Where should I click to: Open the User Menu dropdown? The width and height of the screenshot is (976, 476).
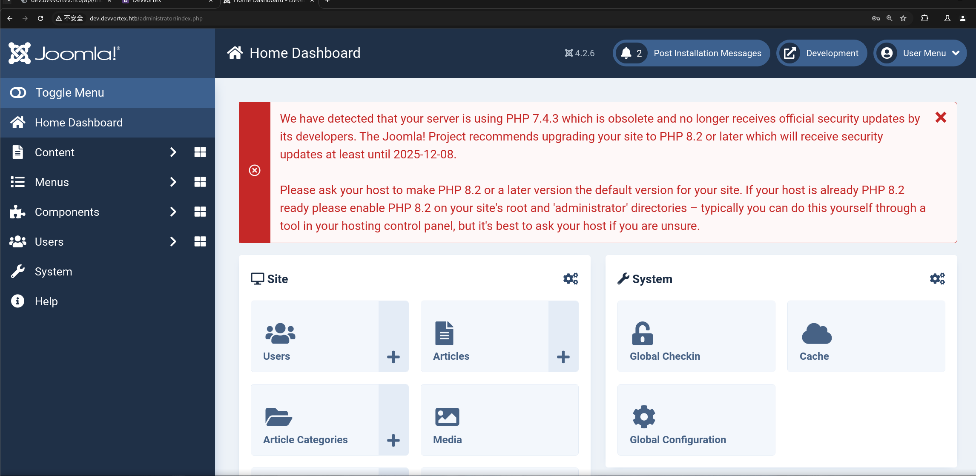pyautogui.click(x=920, y=53)
